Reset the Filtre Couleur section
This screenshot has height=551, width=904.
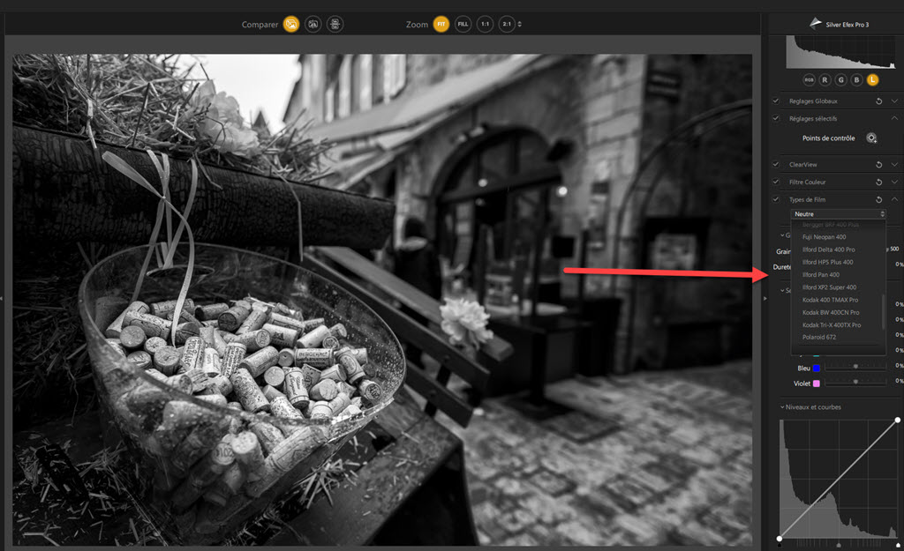click(878, 182)
